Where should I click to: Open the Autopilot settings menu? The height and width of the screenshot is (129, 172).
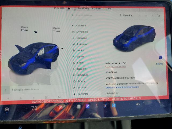point(80,44)
